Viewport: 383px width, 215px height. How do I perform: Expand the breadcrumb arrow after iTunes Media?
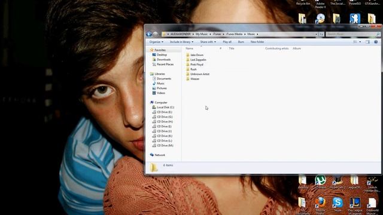point(245,35)
